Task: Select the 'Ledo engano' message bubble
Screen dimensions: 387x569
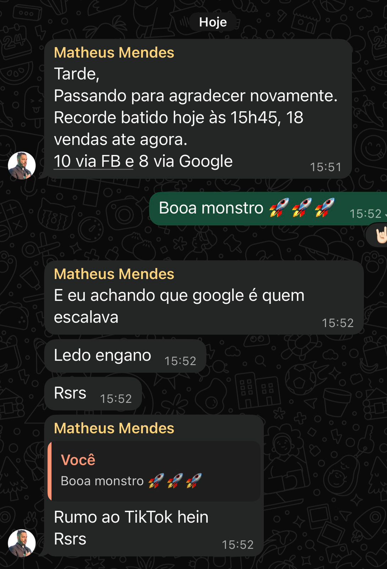Action: (x=125, y=356)
